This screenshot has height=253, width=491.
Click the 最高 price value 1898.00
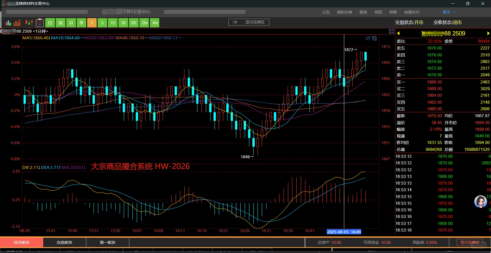[x=482, y=129]
